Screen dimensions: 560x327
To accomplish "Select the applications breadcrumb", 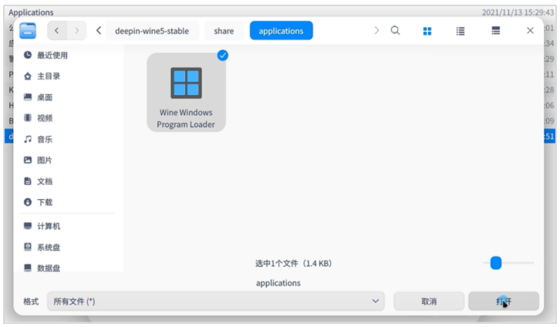I will (x=281, y=31).
